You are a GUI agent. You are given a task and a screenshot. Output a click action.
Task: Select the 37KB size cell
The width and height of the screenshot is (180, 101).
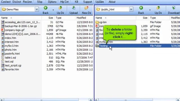pyautogui.click(x=50, y=26)
